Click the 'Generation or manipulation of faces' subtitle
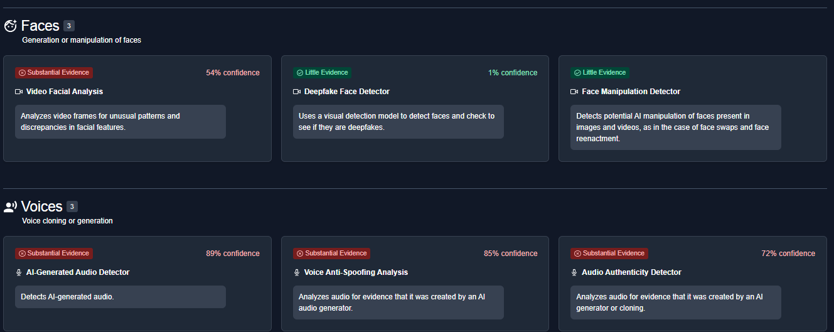 pos(82,40)
